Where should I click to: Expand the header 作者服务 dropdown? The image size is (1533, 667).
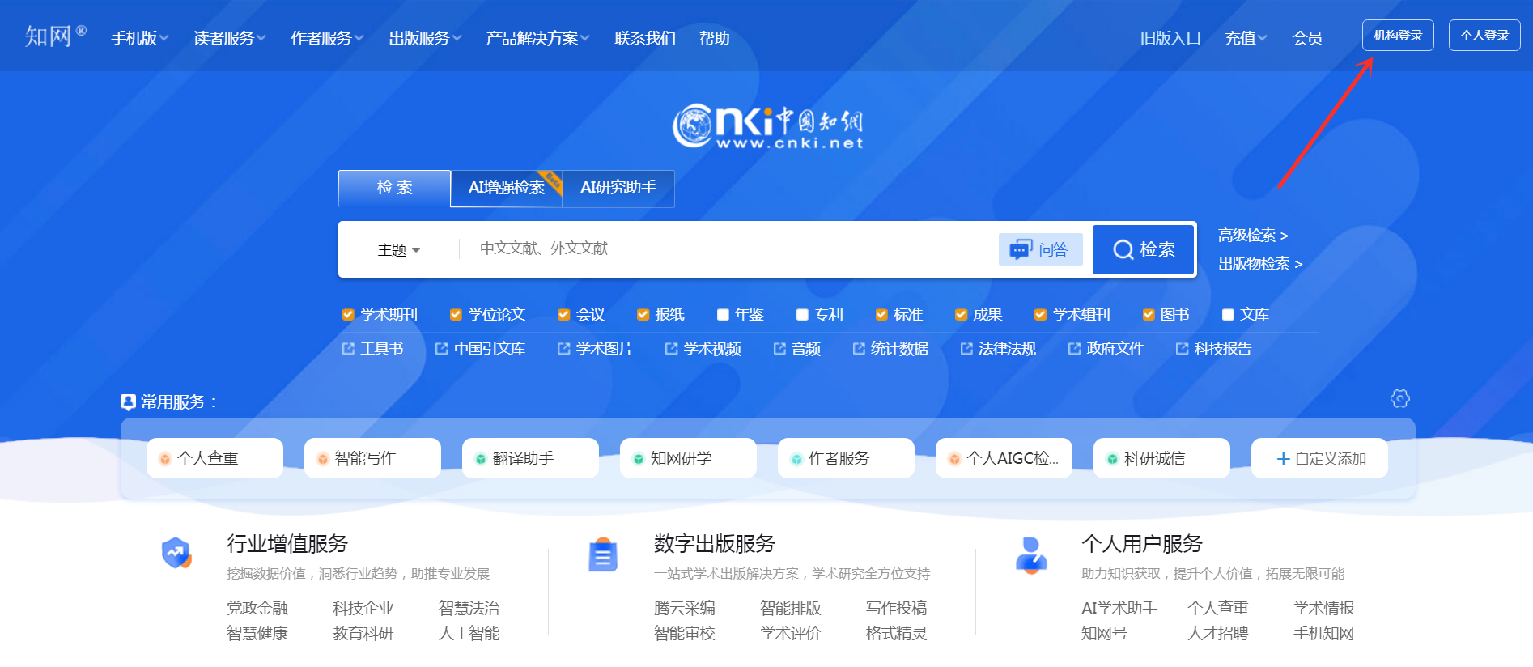click(x=327, y=38)
